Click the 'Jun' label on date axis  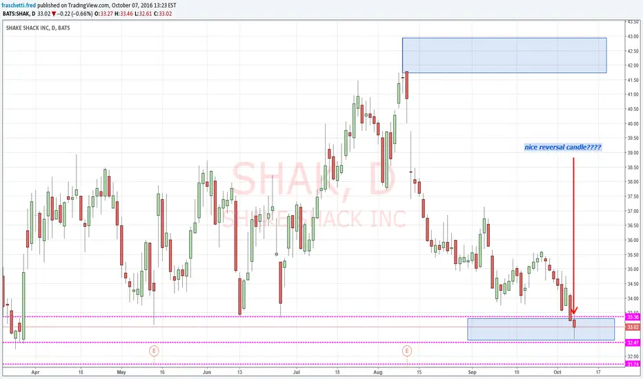pos(207,372)
